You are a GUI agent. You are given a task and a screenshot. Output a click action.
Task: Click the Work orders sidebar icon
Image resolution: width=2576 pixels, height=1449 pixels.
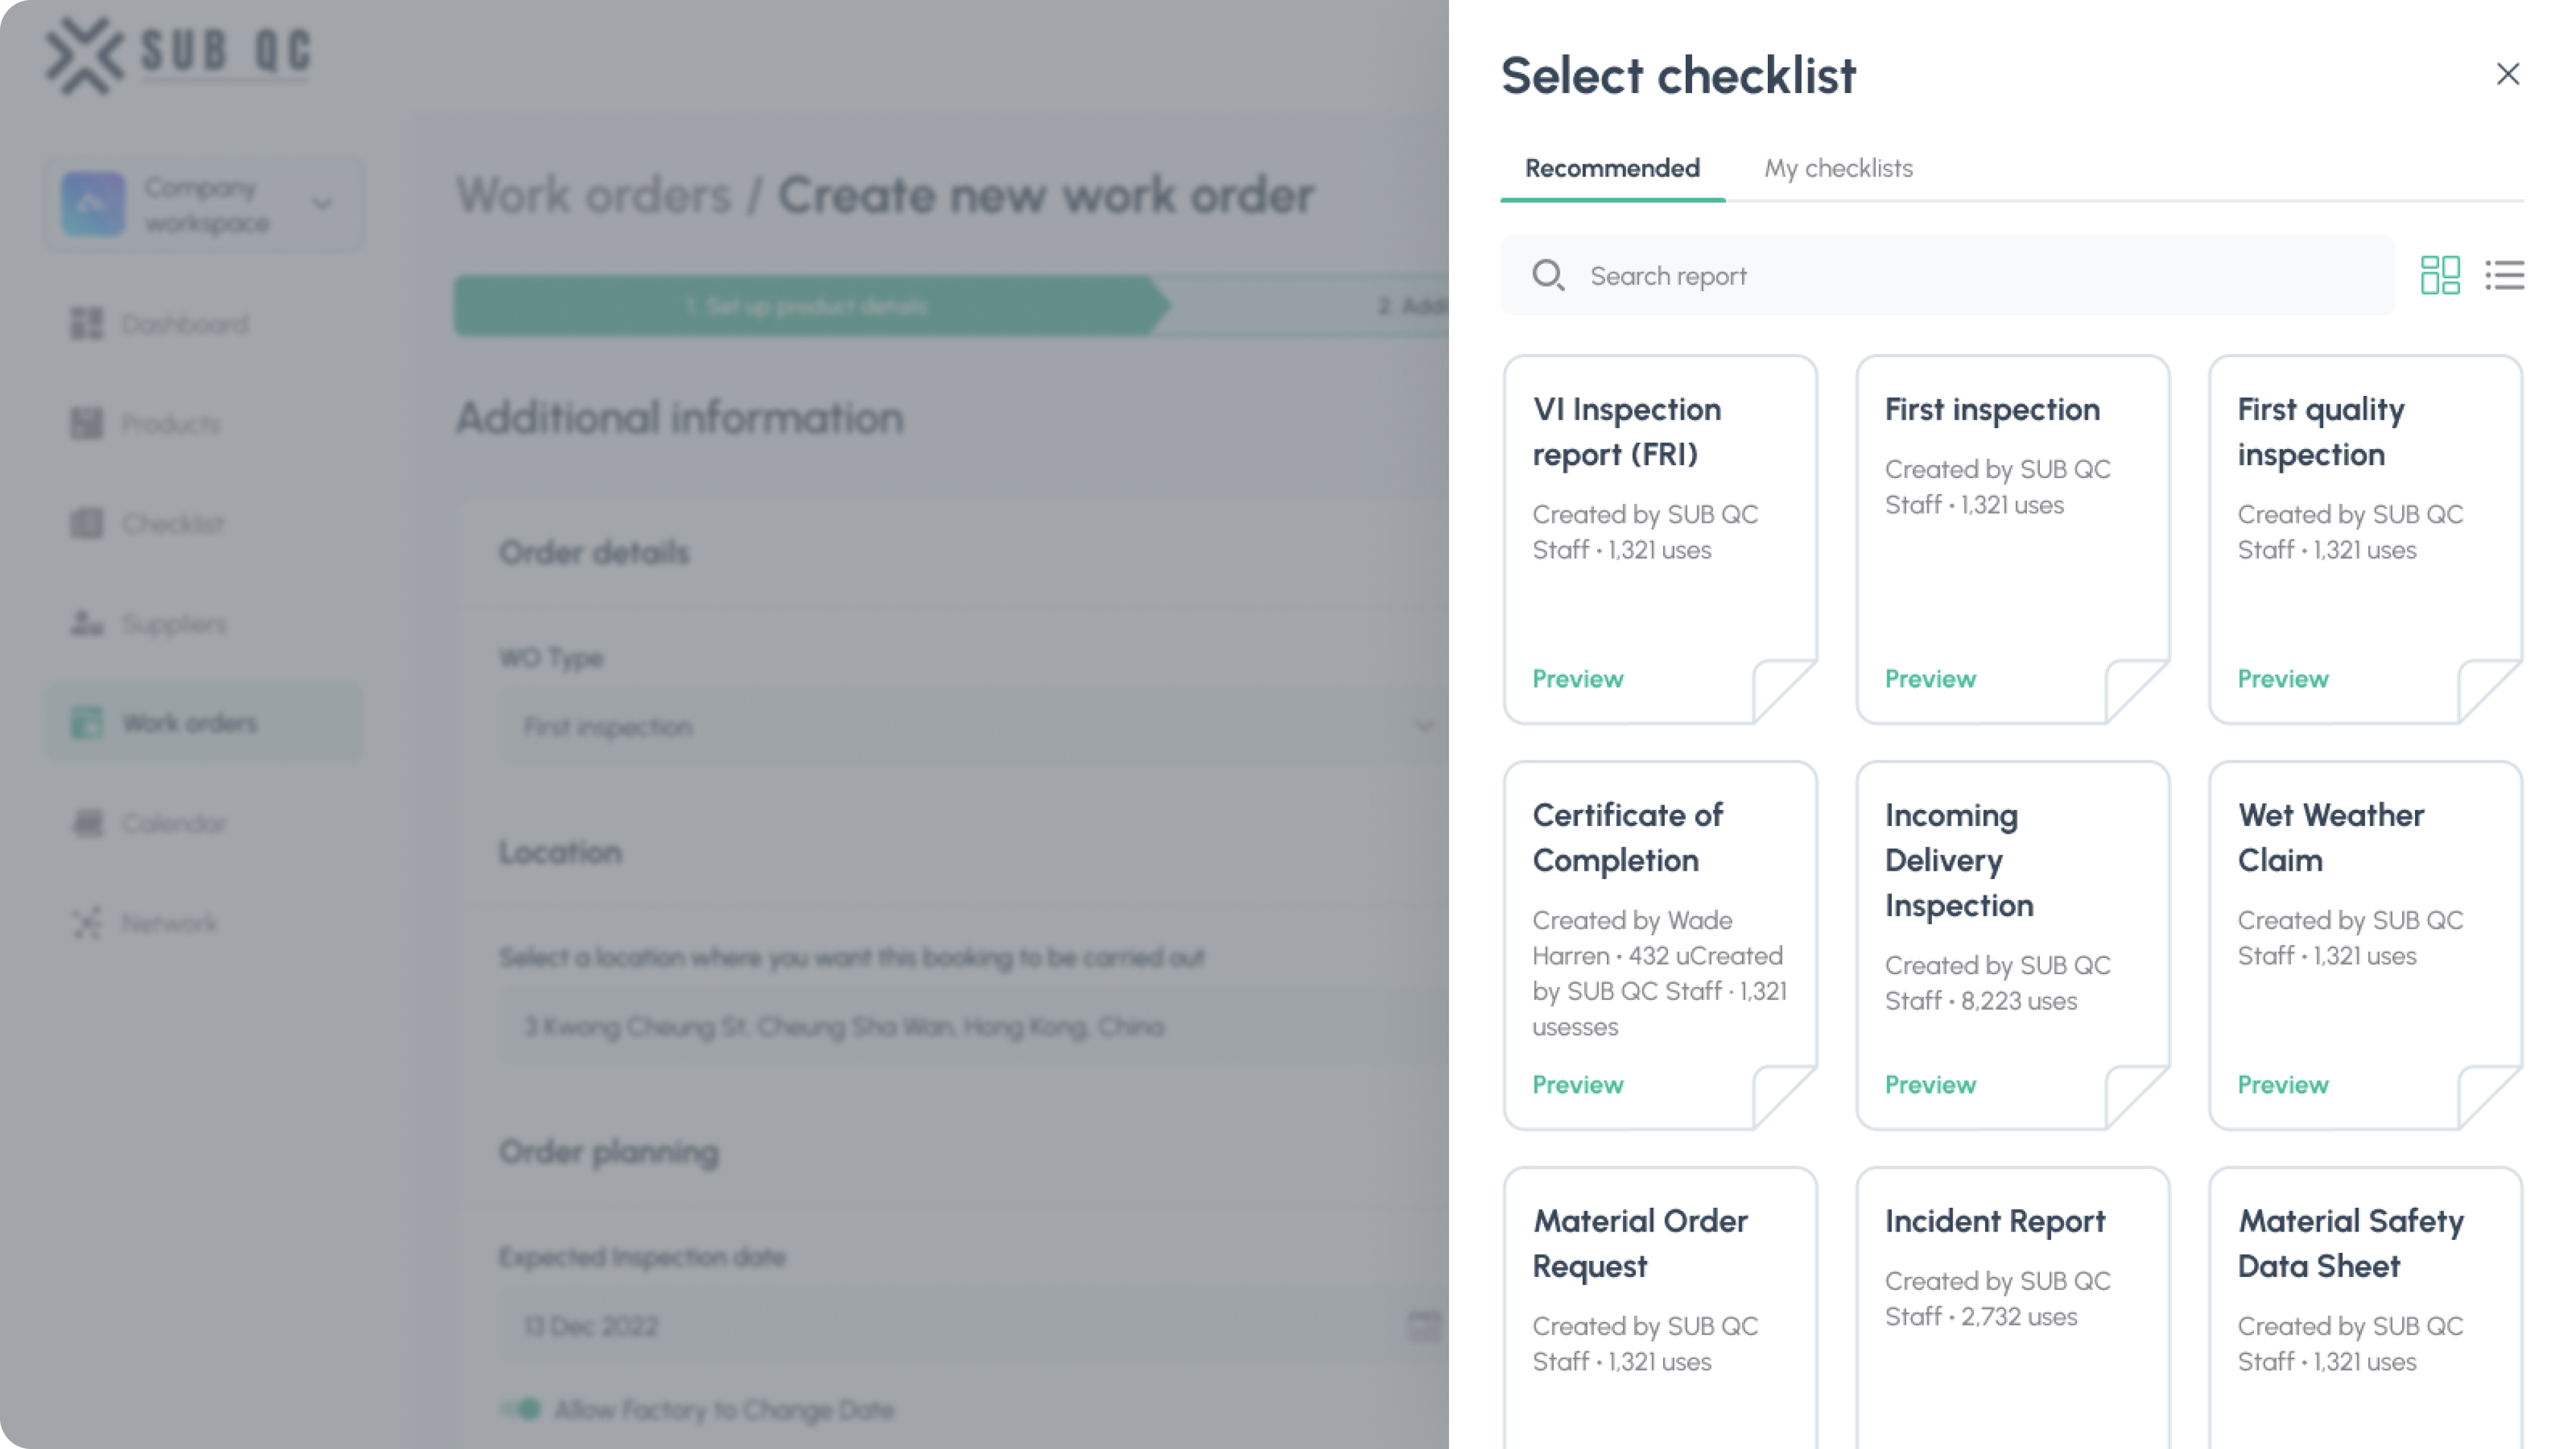click(x=86, y=723)
